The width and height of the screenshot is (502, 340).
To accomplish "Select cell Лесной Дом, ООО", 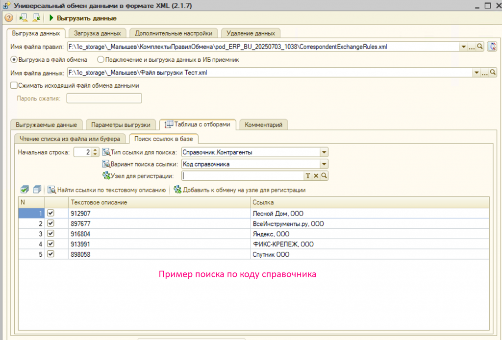I will coord(370,213).
